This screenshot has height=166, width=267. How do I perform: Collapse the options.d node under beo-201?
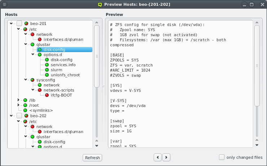[33, 55]
